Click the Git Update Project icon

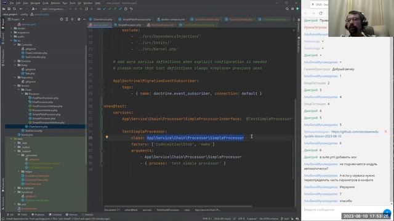point(105,9)
